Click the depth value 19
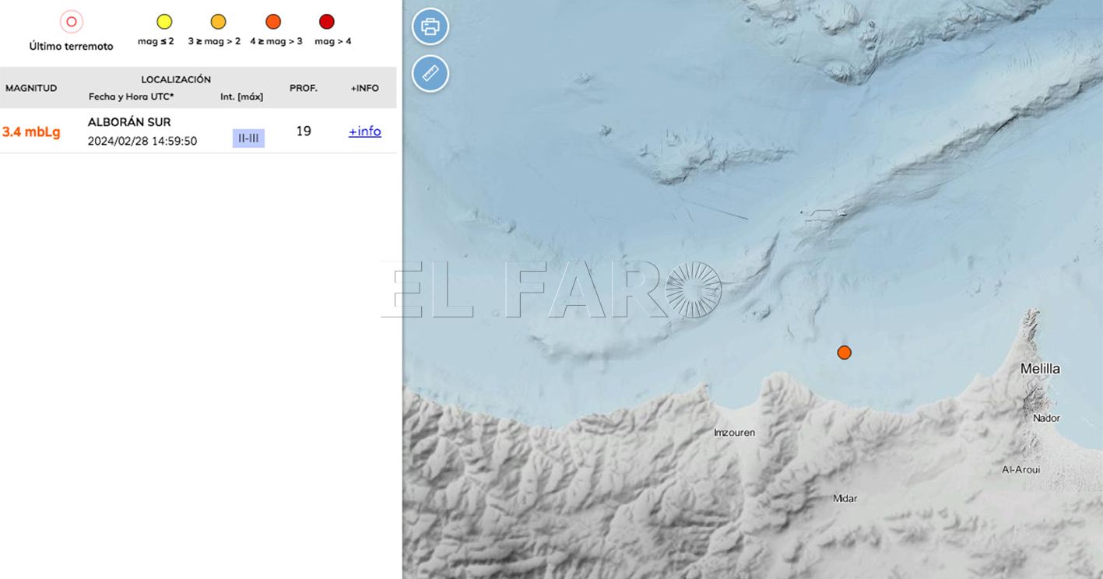Viewport: 1103px width, 579px height. pos(304,131)
